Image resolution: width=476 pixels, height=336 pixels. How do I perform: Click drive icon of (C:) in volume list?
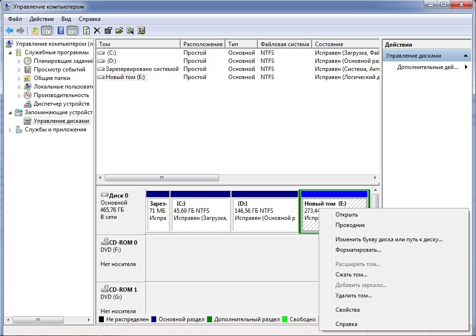tap(101, 53)
